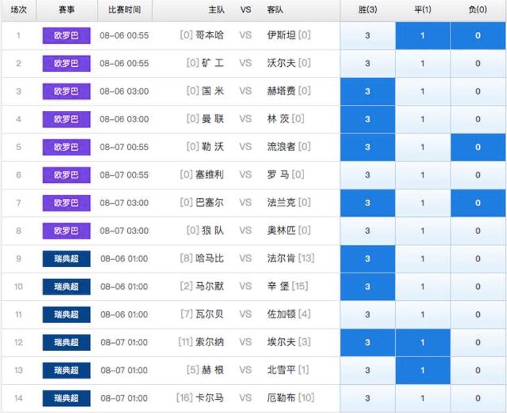Viewport: 507px width, 413px height.
Task: Click home team name 哥本哈
Action: click(209, 35)
